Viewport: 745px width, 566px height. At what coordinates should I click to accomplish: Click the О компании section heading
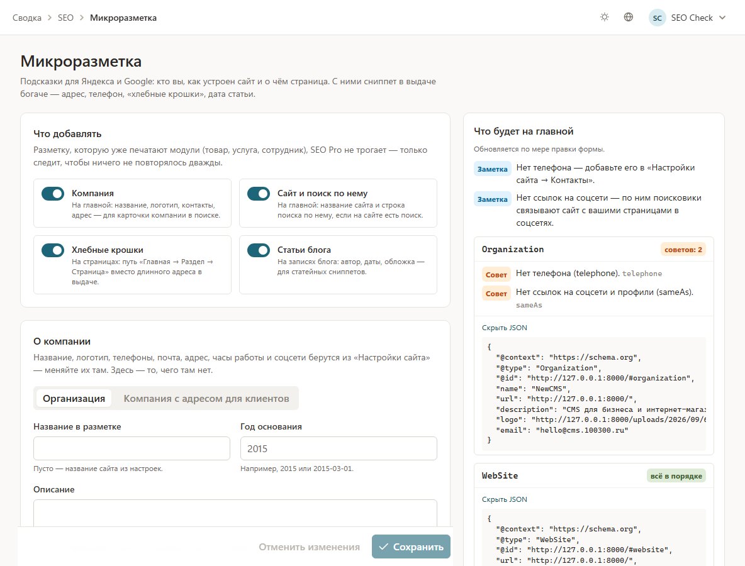pyautogui.click(x=62, y=341)
